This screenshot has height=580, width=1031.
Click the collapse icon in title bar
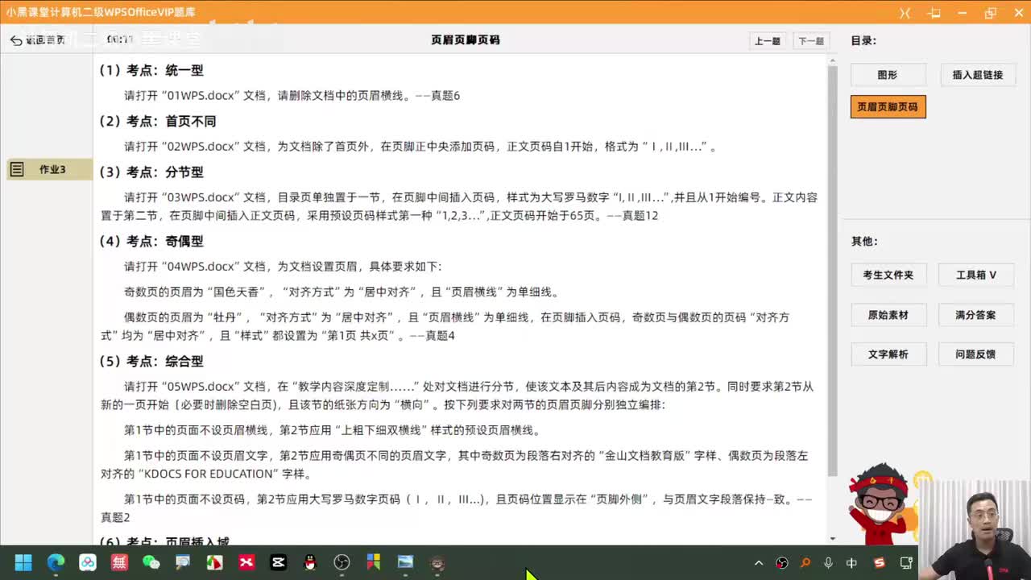pyautogui.click(x=905, y=13)
